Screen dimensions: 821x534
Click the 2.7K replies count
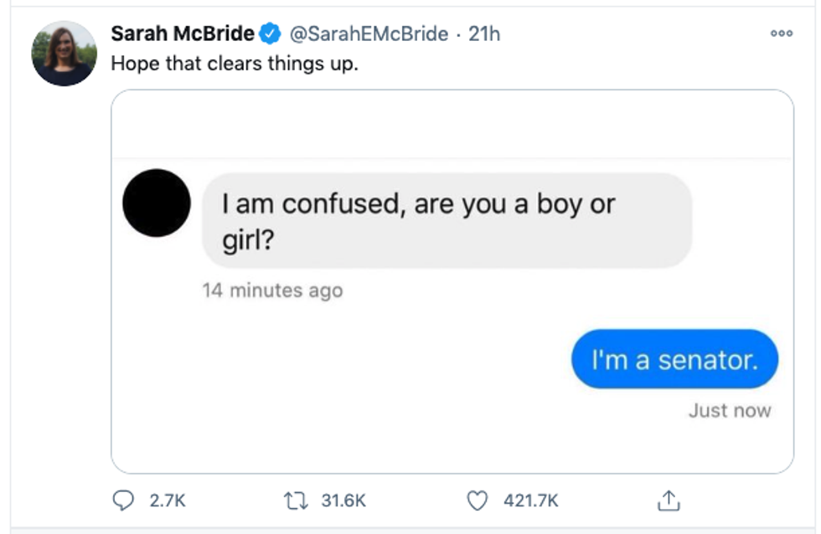[x=167, y=501]
